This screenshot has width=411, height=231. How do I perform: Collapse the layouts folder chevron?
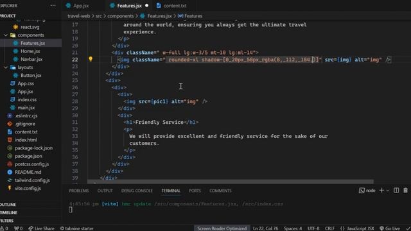(6, 67)
